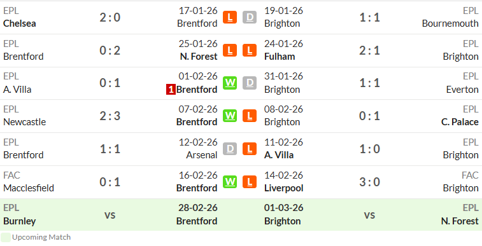Open the Liverpool 3:0 Brighton score
The image size is (482, 246).
pos(369,182)
